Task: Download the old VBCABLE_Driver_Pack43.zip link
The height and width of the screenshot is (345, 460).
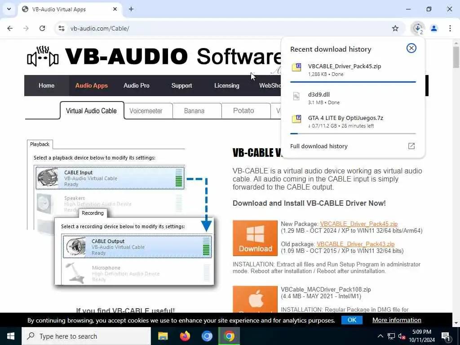Action: [356, 244]
